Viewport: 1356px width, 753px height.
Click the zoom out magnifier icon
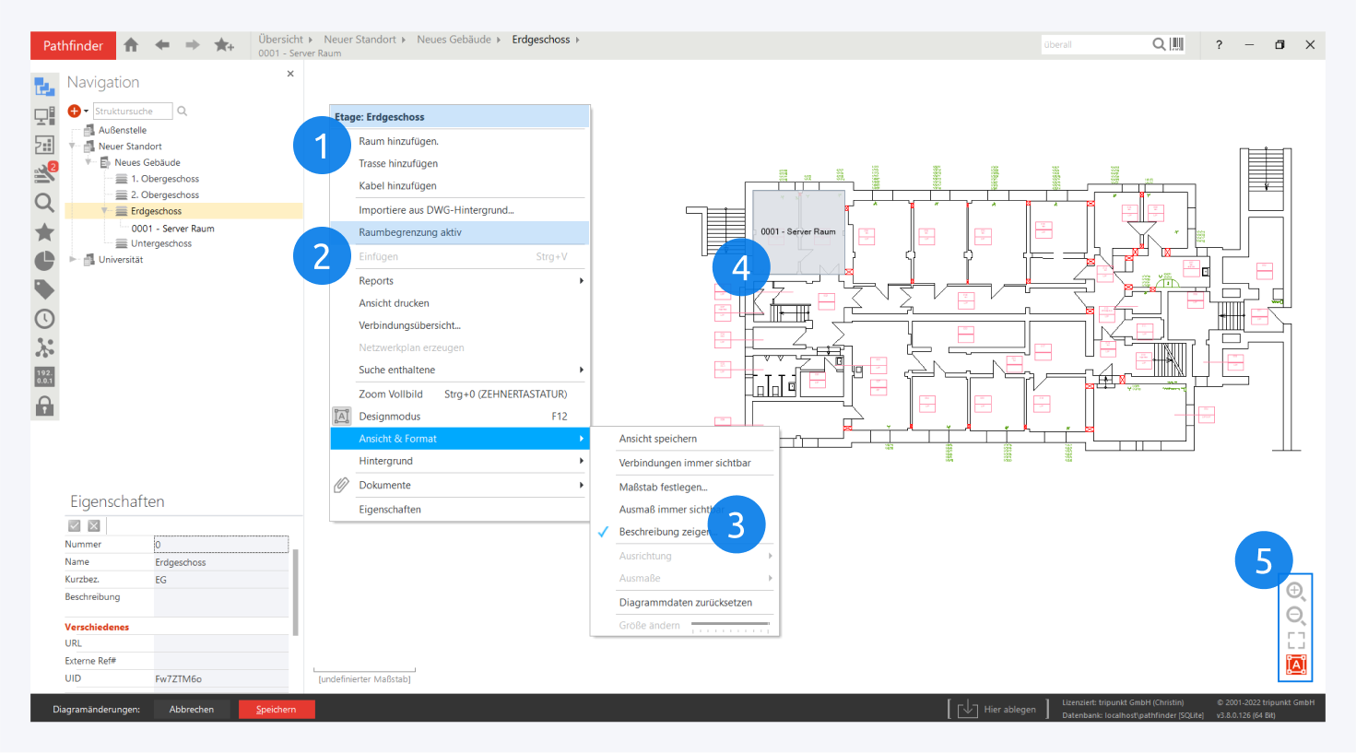point(1295,616)
